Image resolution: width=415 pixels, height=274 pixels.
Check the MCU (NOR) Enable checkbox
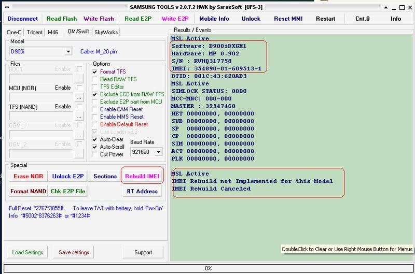(x=79, y=88)
